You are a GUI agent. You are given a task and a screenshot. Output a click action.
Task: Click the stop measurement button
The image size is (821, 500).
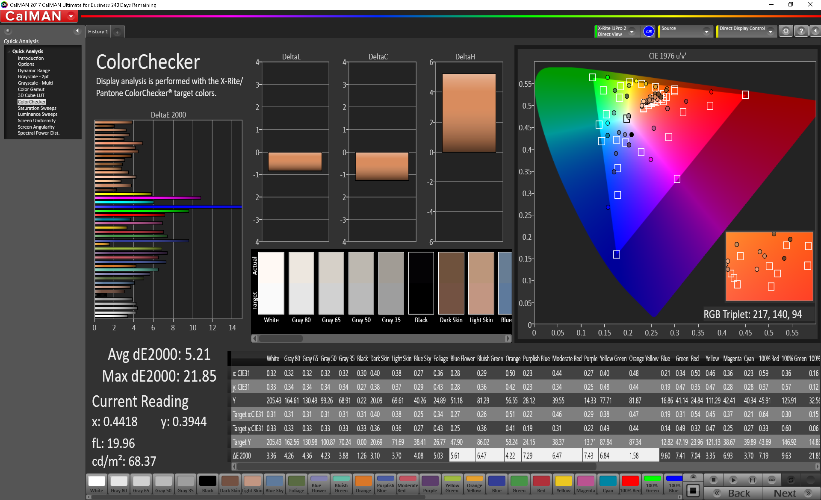point(713,480)
